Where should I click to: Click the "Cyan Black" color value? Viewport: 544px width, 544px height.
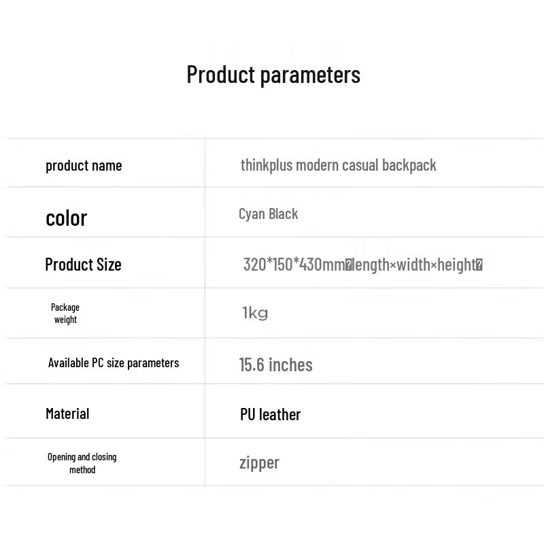click(268, 214)
